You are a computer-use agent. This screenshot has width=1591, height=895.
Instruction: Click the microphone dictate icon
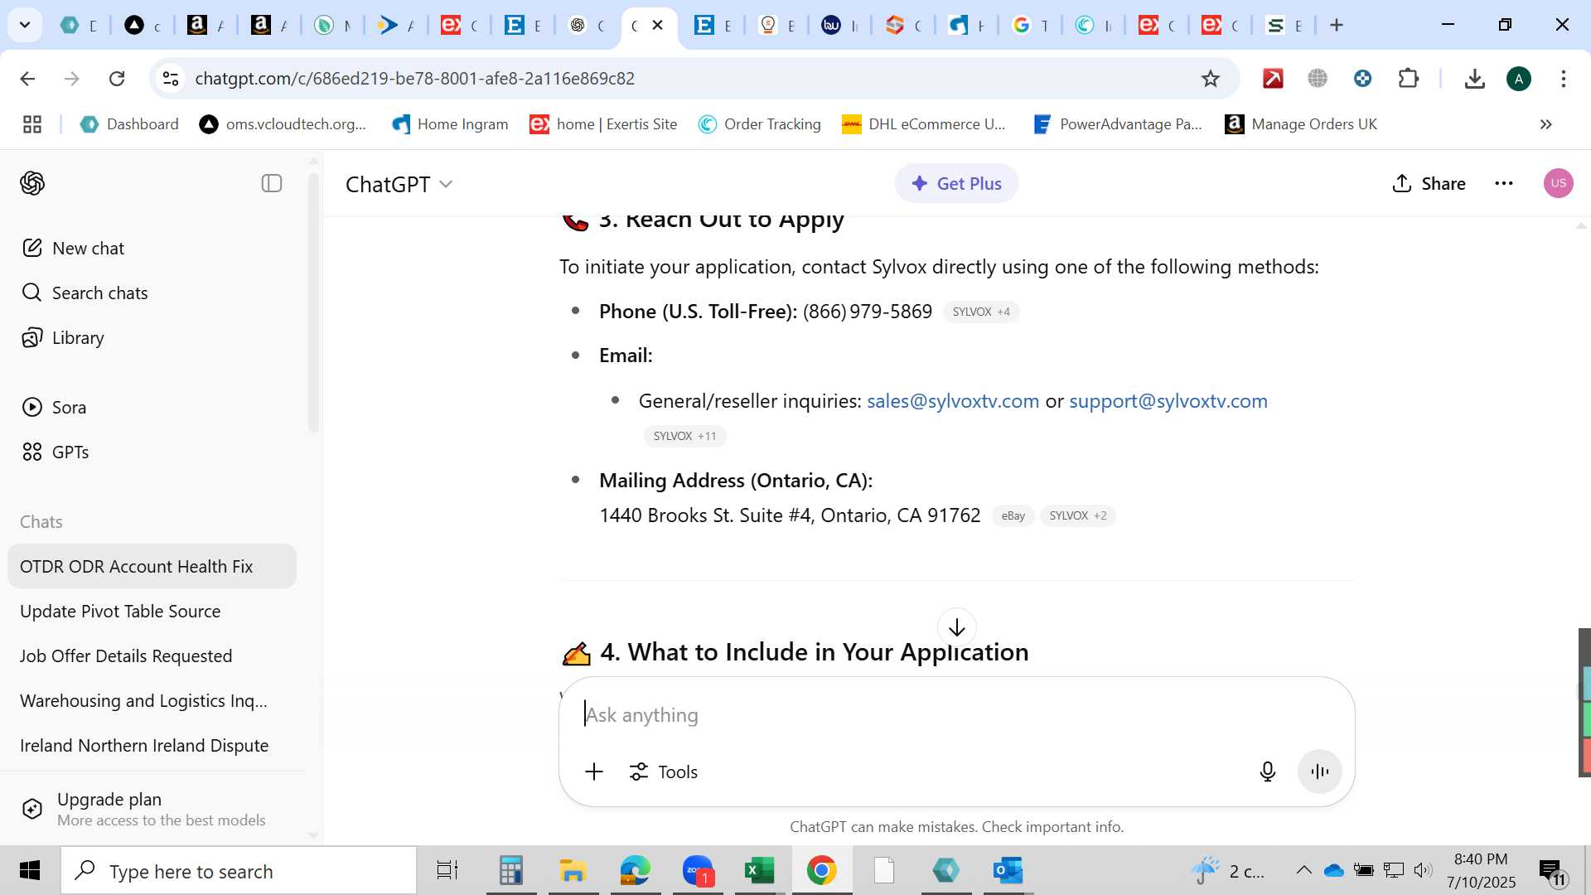tap(1268, 772)
